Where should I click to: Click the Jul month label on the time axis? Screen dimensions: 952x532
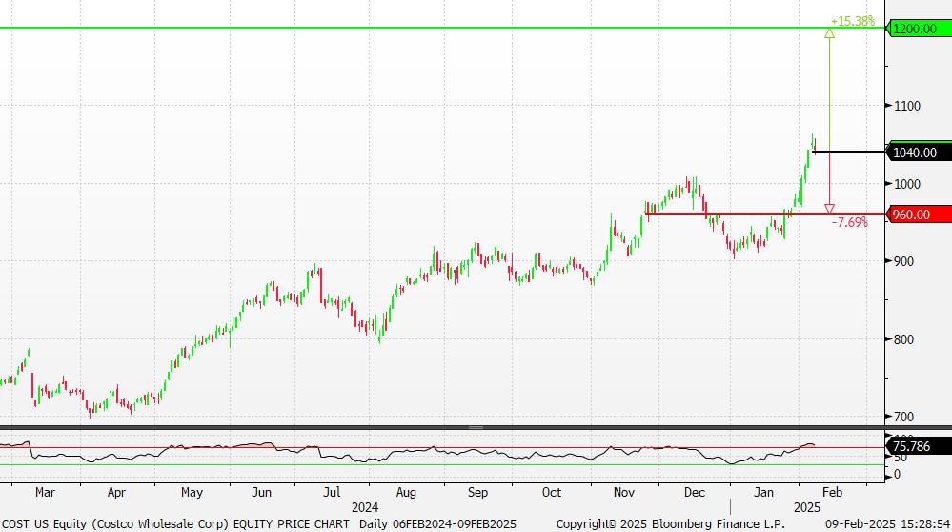332,493
